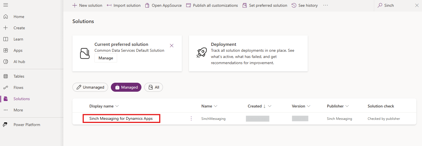Click the Apps grid icon
The image size is (422, 146).
(6, 50)
